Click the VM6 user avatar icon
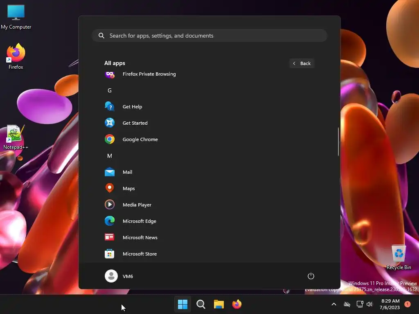Screen dimensions: 419x314 [x=111, y=276]
